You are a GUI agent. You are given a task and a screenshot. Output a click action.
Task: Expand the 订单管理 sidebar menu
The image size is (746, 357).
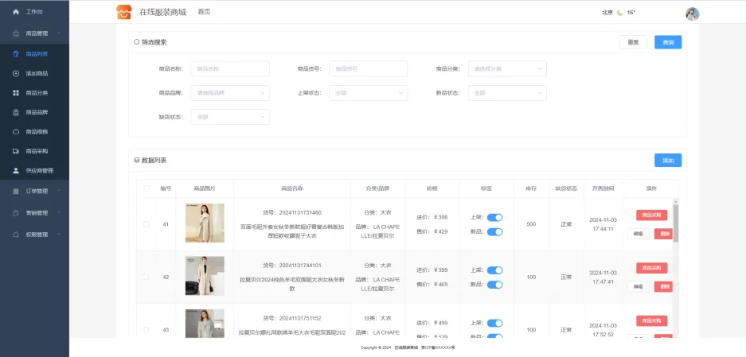36,191
